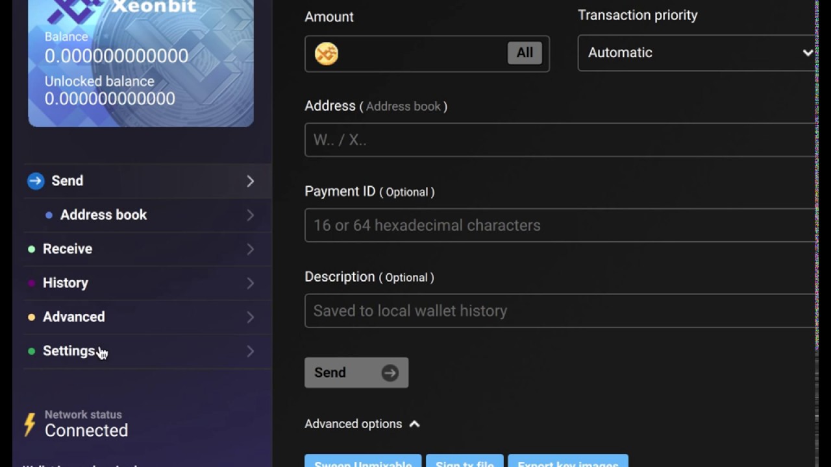Open the Address book link above Address field
831x467 pixels.
(x=403, y=106)
